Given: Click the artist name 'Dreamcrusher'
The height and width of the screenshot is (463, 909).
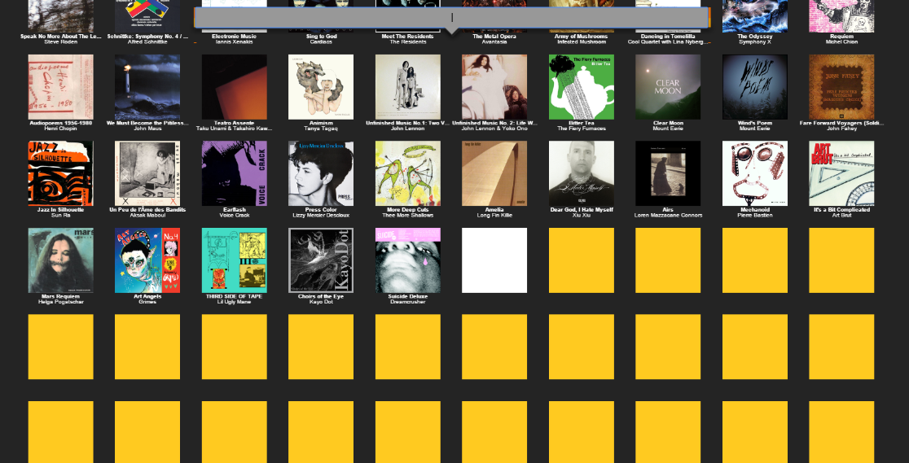Looking at the screenshot, I should 408,302.
